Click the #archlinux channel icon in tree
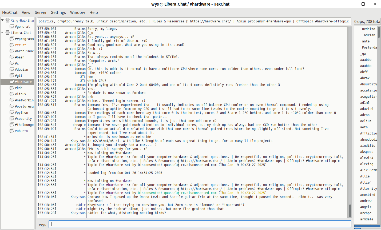The height and width of the screenshot is (230, 381). click(x=12, y=51)
